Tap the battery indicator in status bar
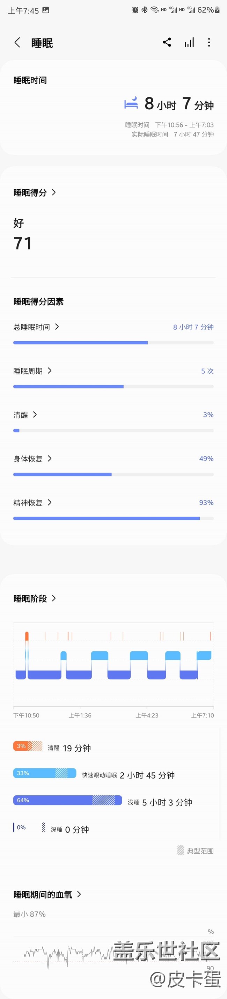 [x=217, y=10]
